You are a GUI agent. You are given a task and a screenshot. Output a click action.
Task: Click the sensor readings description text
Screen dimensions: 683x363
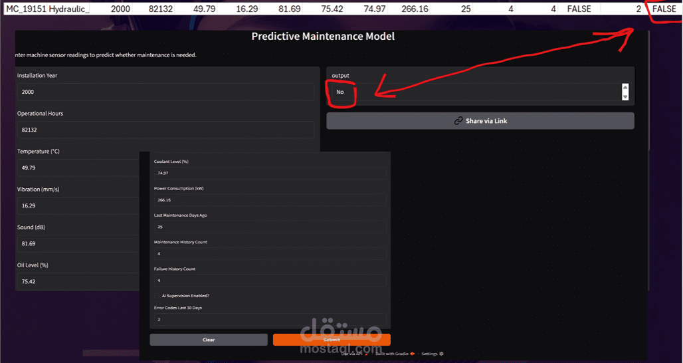pos(106,55)
